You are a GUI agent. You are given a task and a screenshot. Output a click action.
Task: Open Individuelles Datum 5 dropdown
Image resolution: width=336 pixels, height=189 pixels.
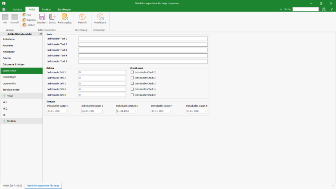point(205,111)
